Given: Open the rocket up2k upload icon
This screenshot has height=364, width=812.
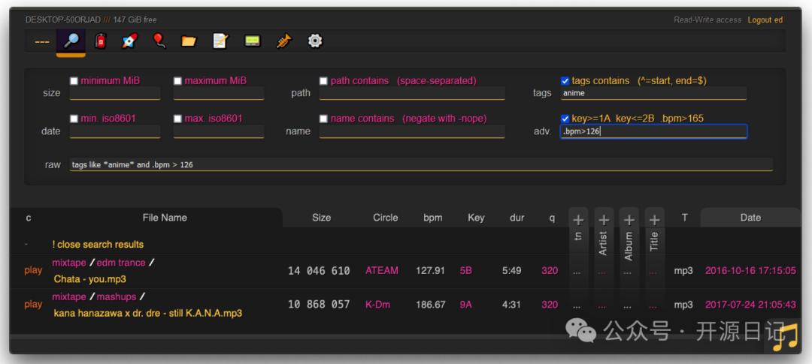Looking at the screenshot, I should [x=129, y=41].
